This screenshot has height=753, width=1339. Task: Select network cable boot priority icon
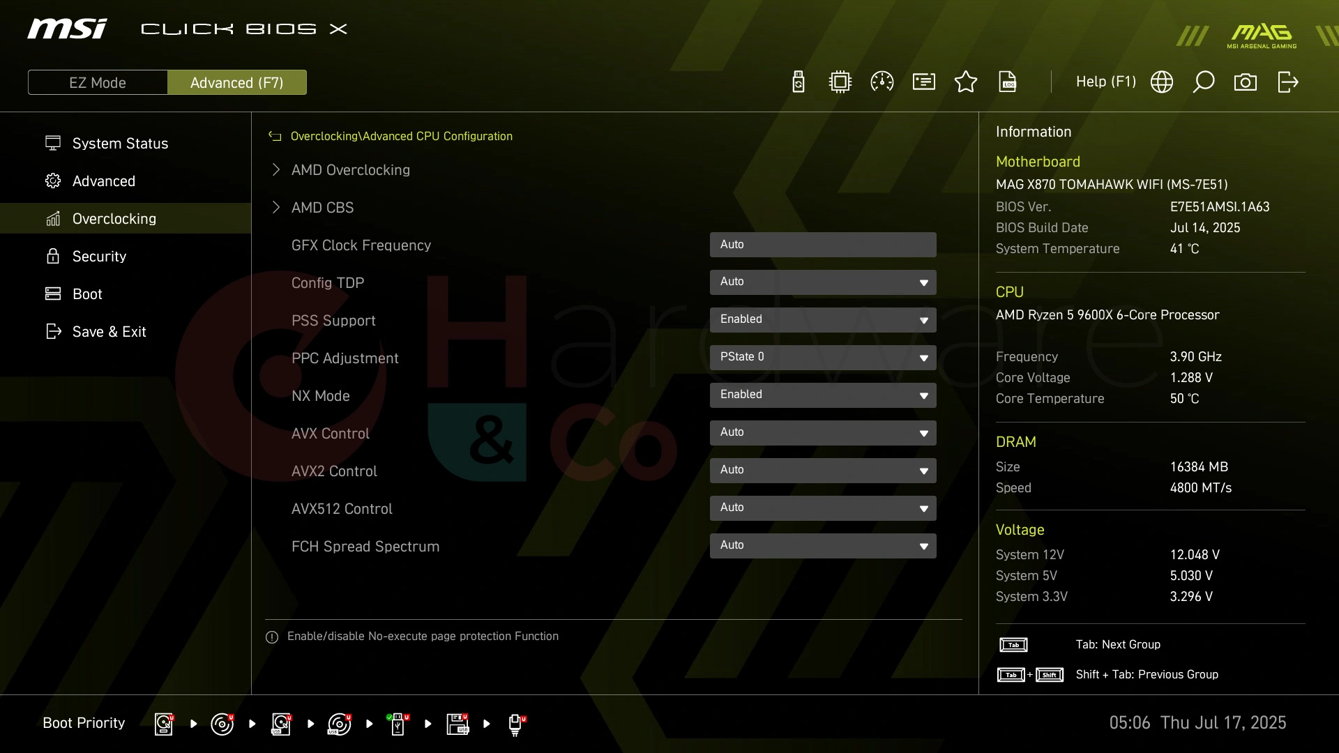(516, 725)
